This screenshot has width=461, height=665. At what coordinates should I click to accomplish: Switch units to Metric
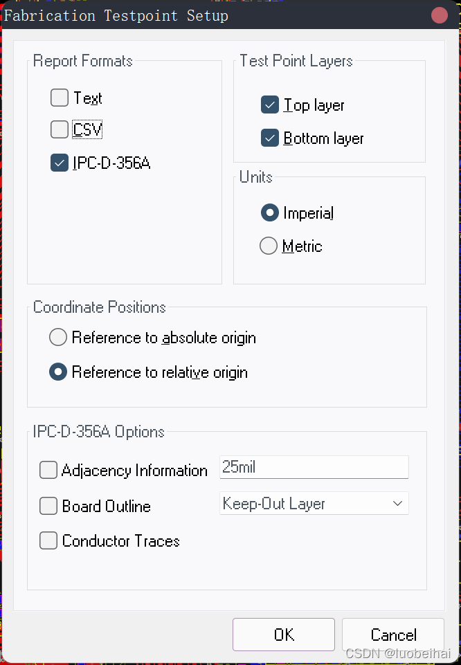pos(268,246)
